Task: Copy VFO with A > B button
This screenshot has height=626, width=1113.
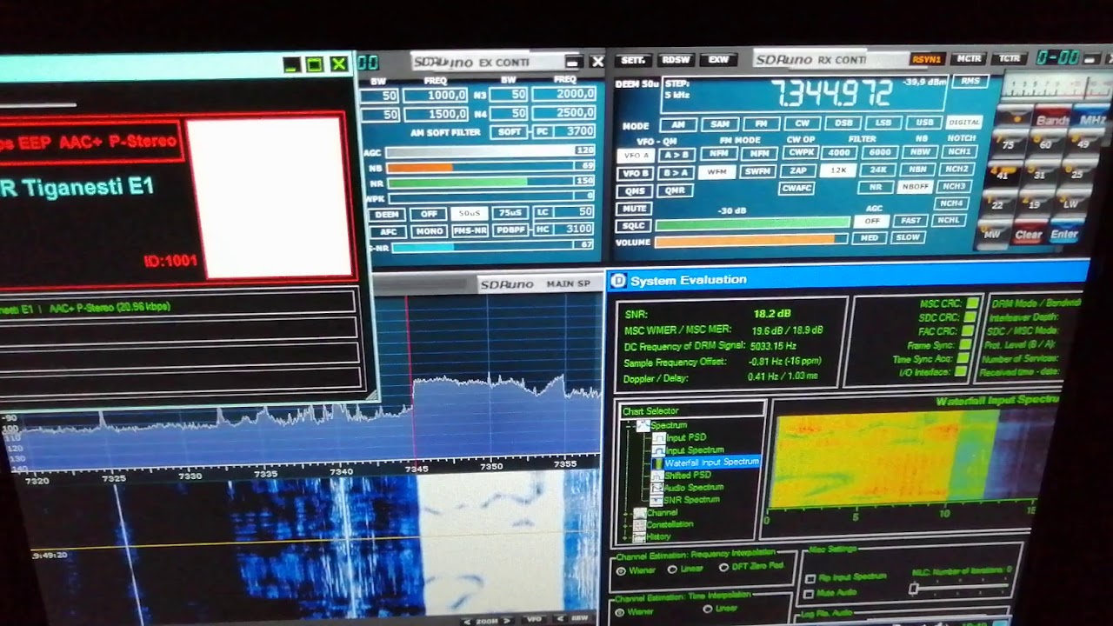Action: [x=676, y=156]
